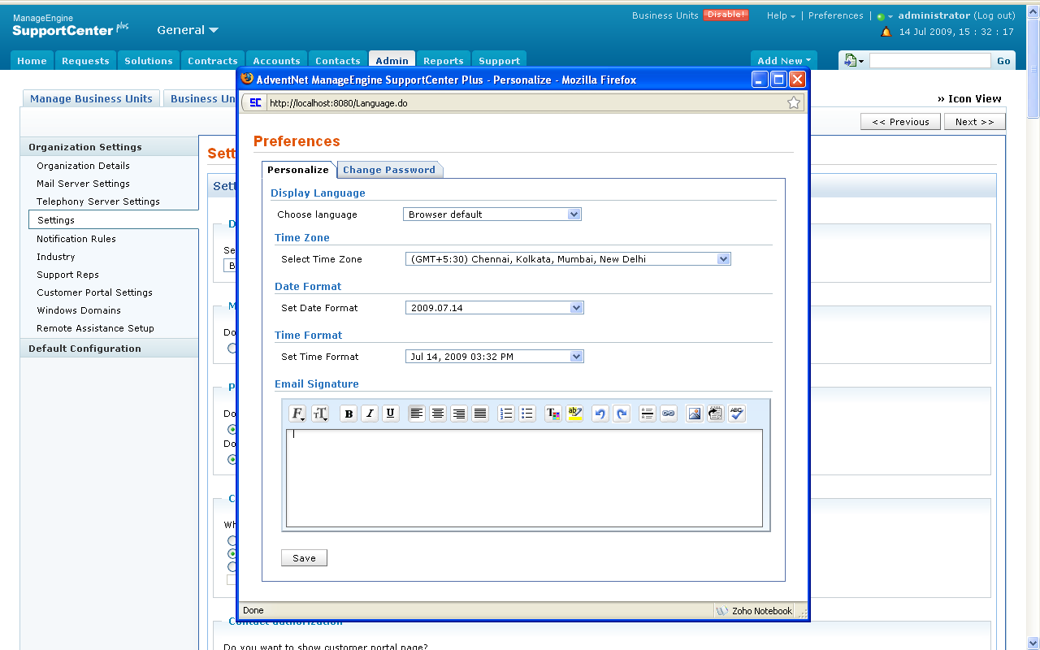The image size is (1040, 650).
Task: Open the highlight background color icon
Action: 574,414
